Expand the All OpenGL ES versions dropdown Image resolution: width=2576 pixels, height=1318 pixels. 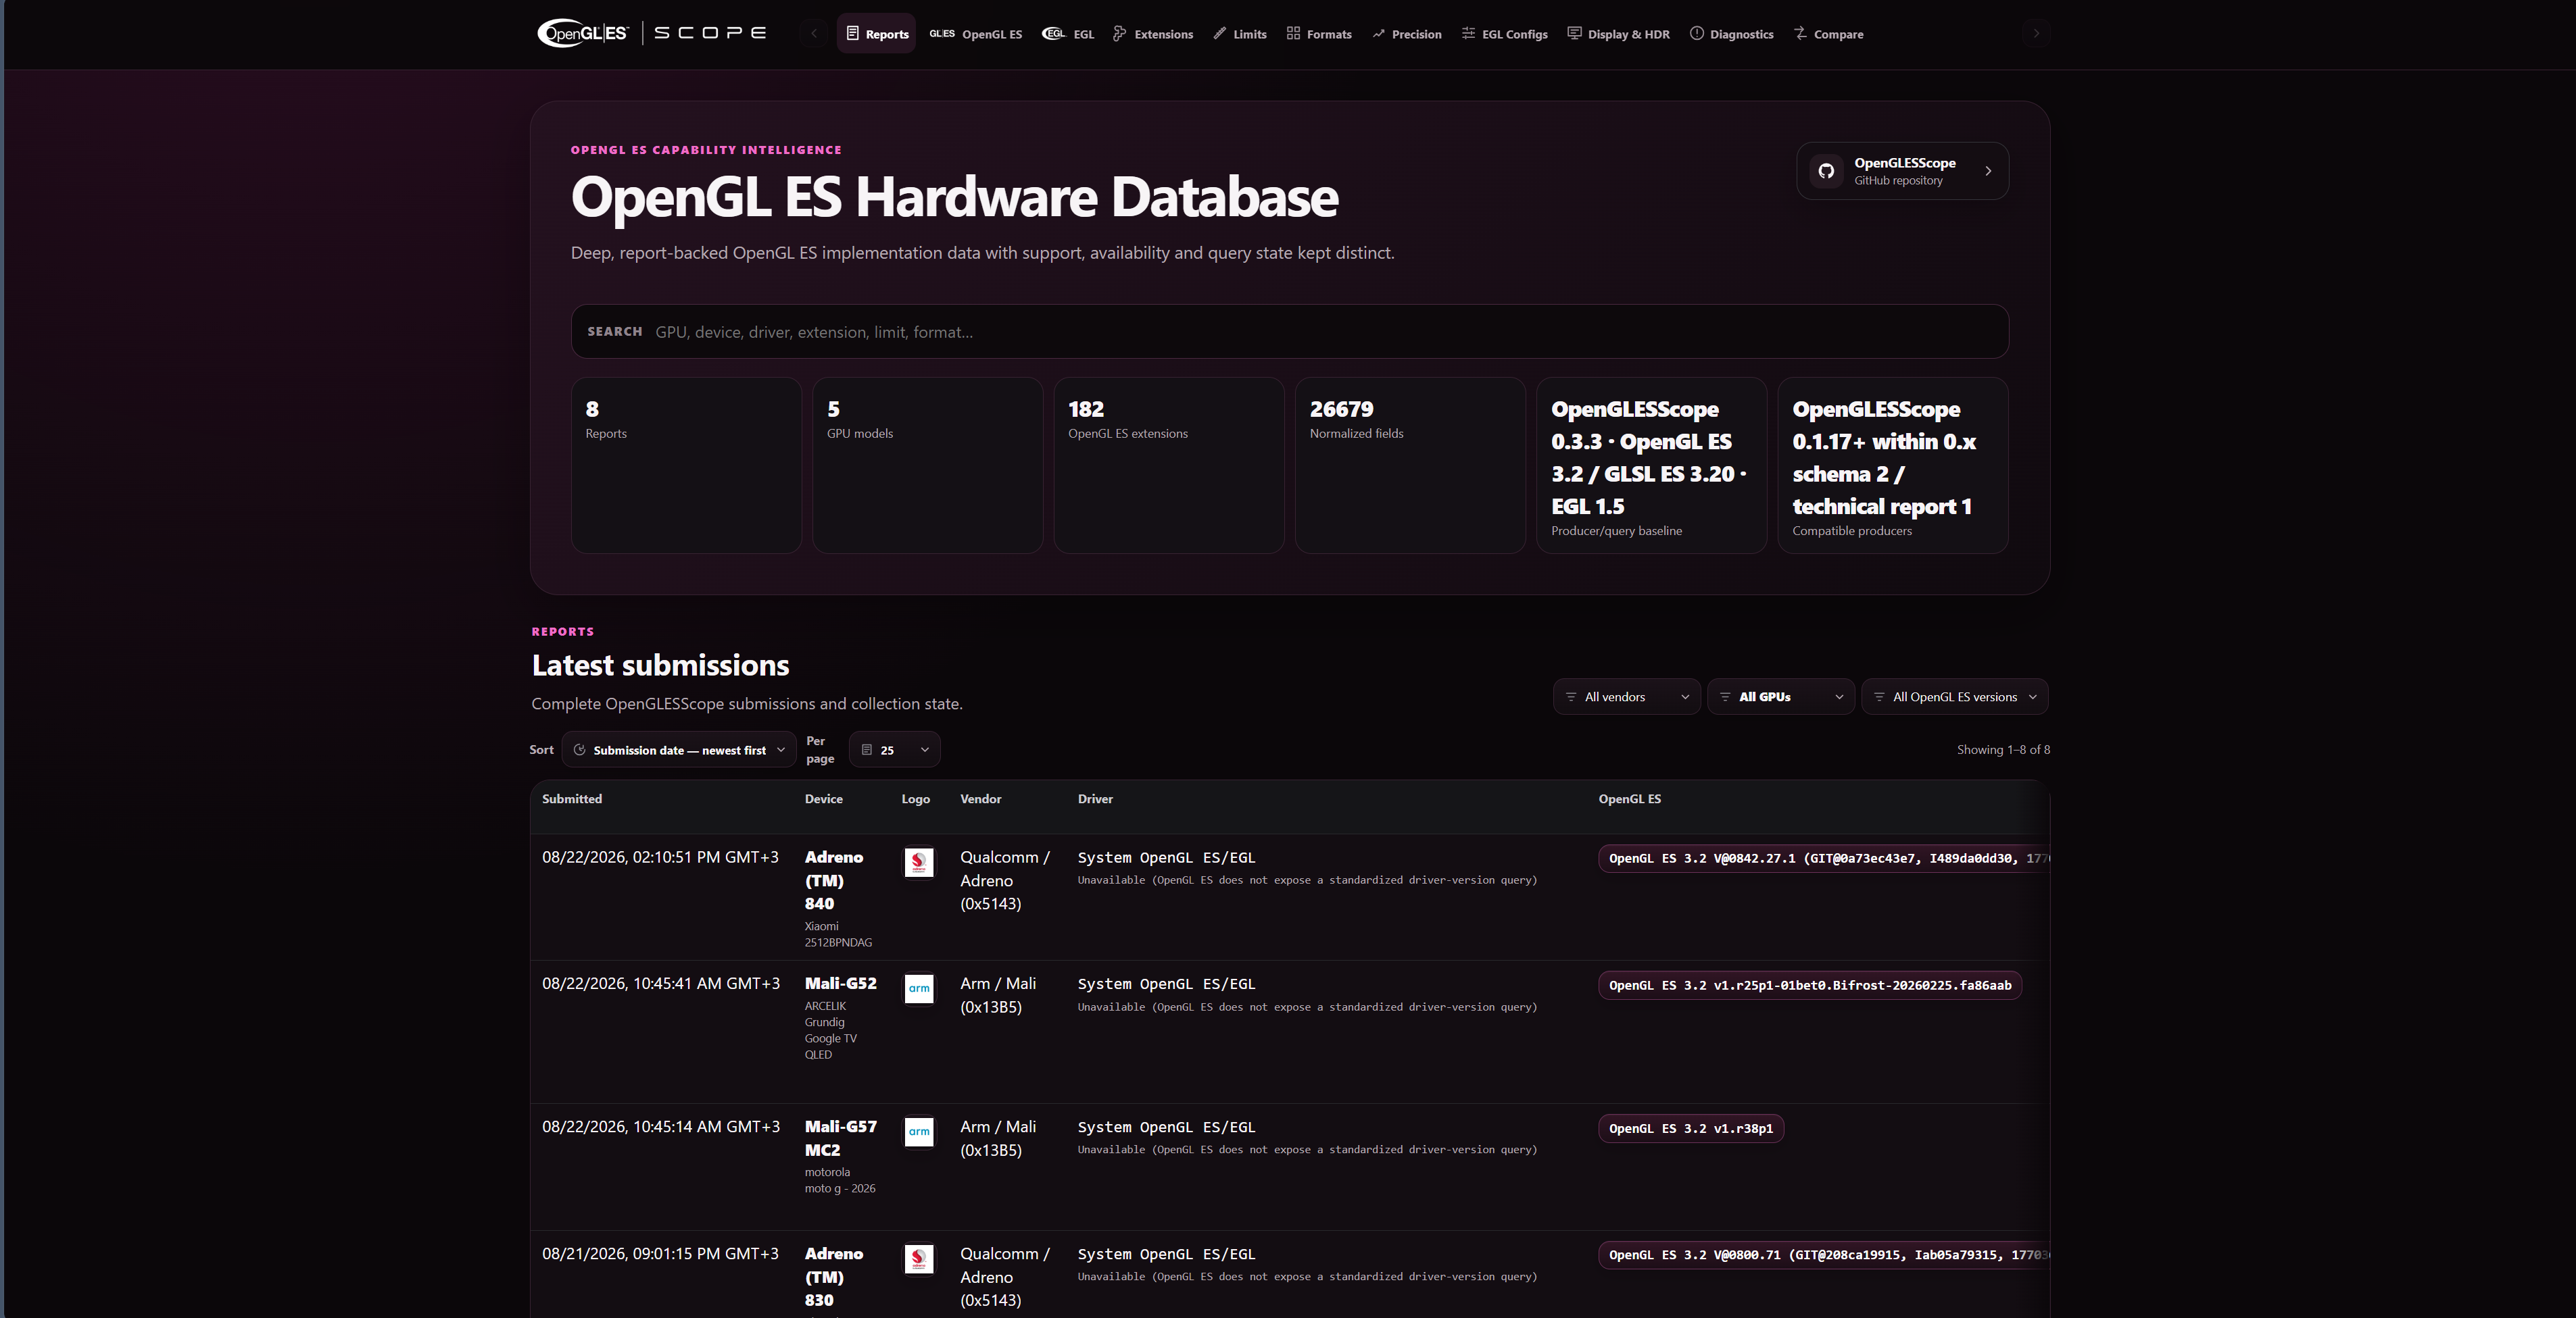(1955, 697)
